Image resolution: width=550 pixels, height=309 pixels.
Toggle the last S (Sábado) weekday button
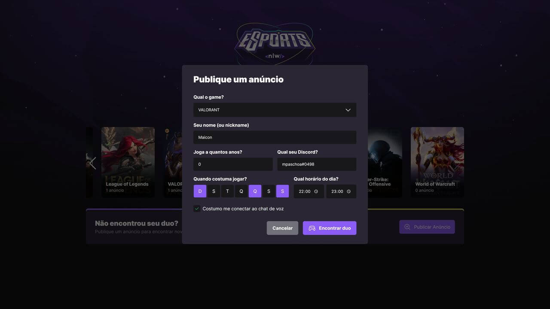click(x=282, y=191)
